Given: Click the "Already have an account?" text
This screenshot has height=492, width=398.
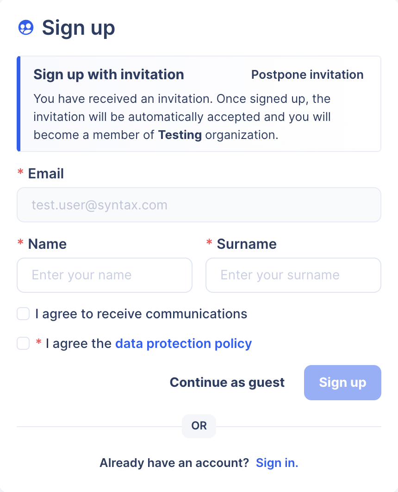Looking at the screenshot, I should 174,463.
